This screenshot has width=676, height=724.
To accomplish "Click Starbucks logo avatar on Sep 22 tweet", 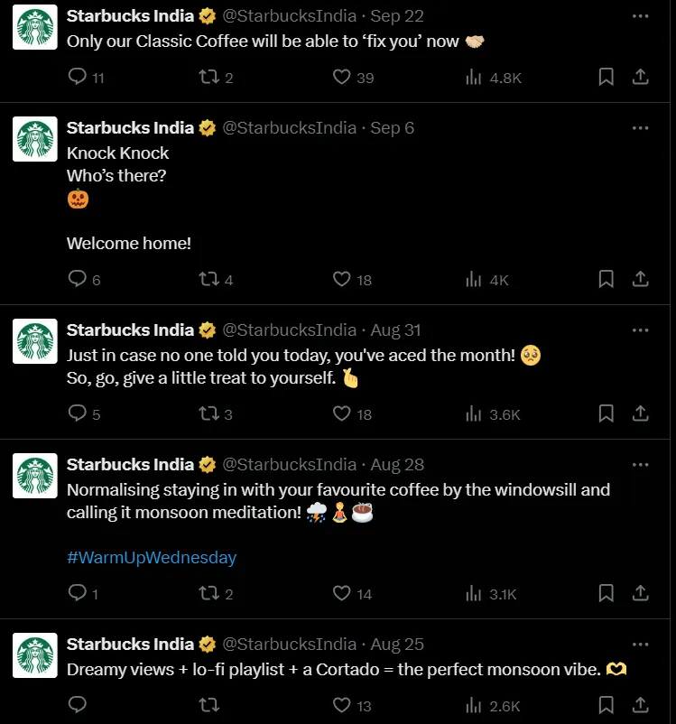I will coord(35,27).
